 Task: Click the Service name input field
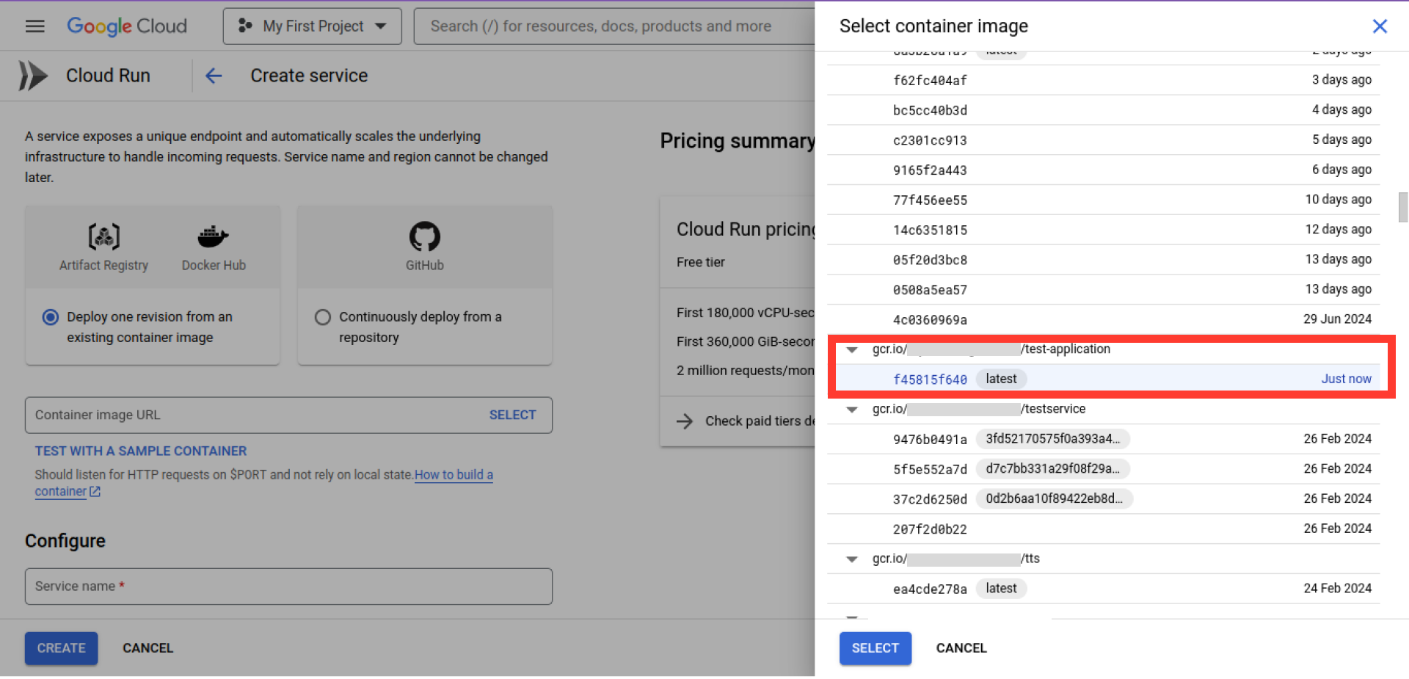point(288,587)
